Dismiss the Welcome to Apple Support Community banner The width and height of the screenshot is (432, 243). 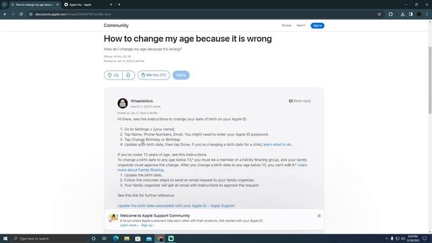click(319, 216)
